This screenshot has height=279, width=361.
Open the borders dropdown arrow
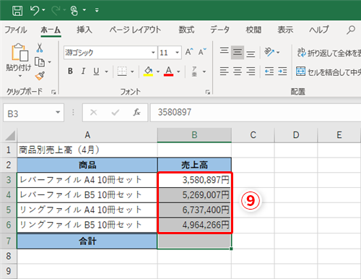[132, 72]
